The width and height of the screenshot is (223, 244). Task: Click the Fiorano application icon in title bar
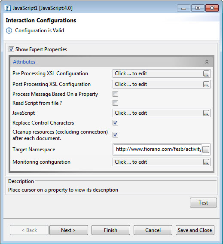click(7, 8)
